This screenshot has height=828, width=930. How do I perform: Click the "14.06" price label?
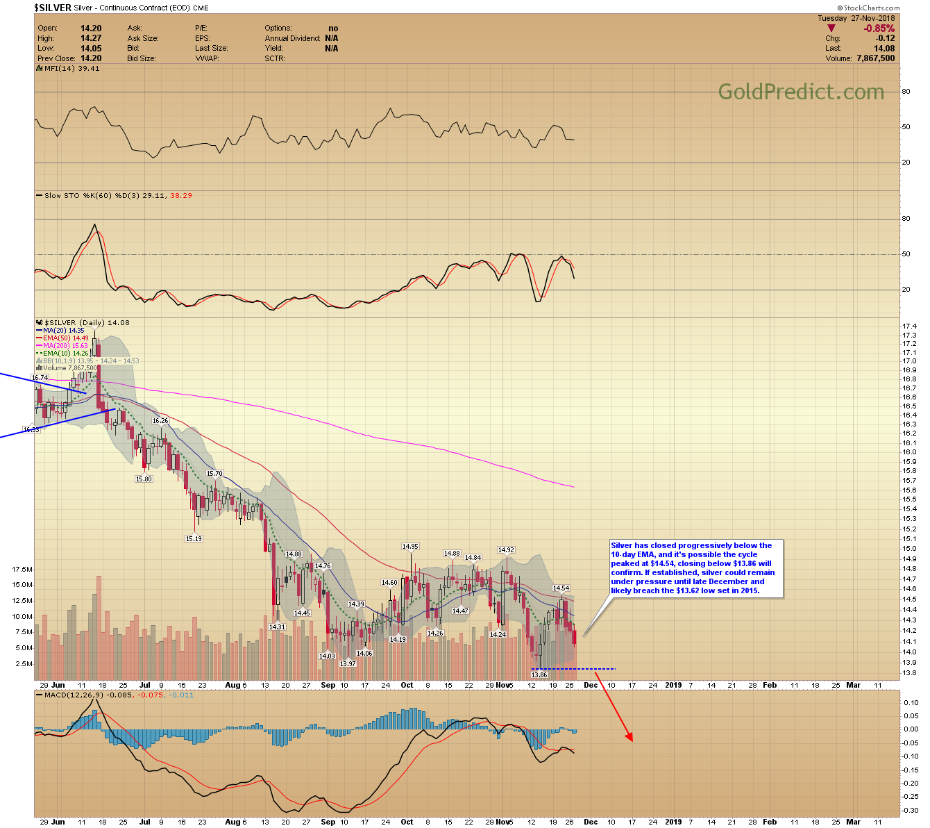click(x=364, y=653)
